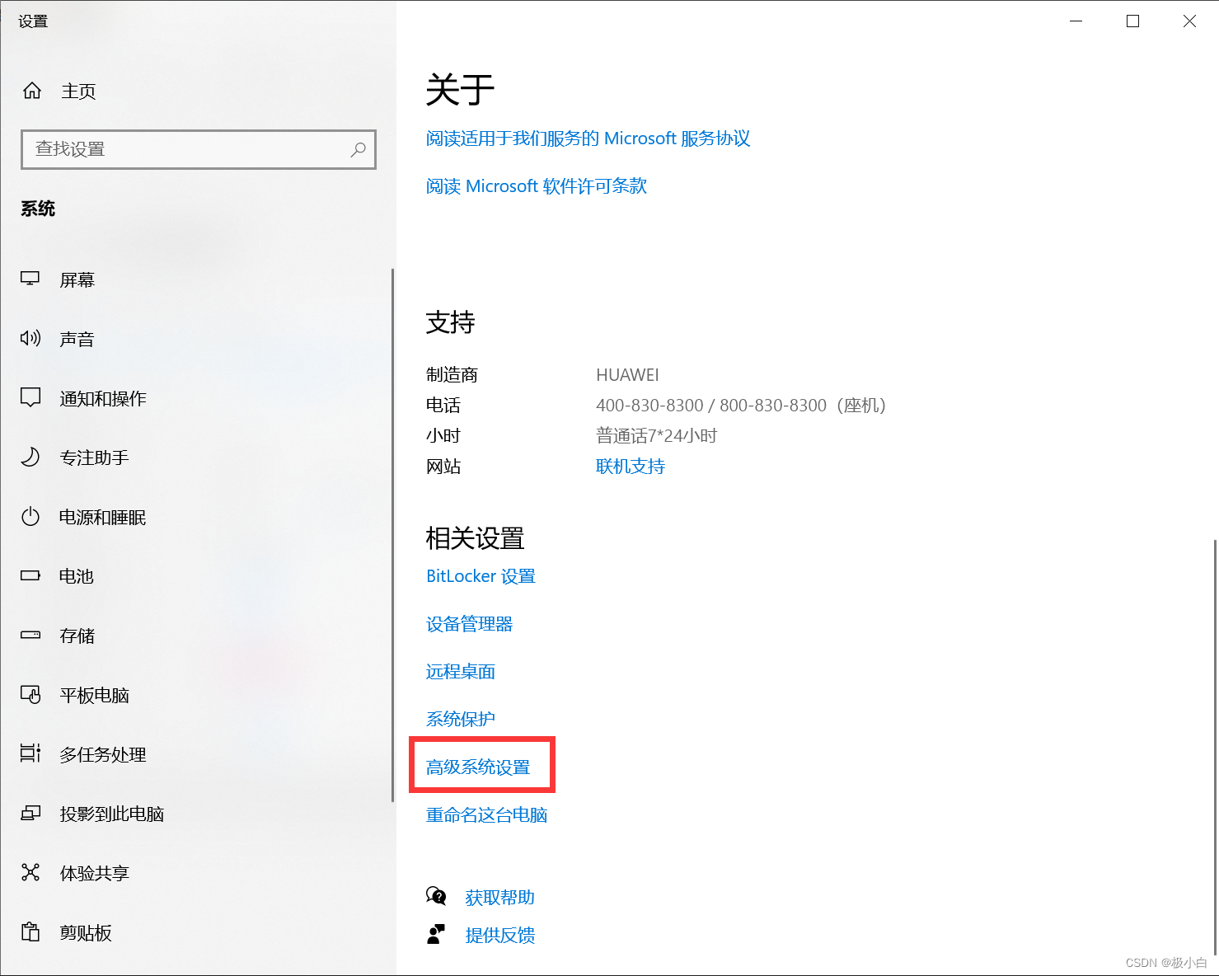Image resolution: width=1219 pixels, height=976 pixels.
Task: Open the Microsoft 服务协议 link
Action: point(588,138)
